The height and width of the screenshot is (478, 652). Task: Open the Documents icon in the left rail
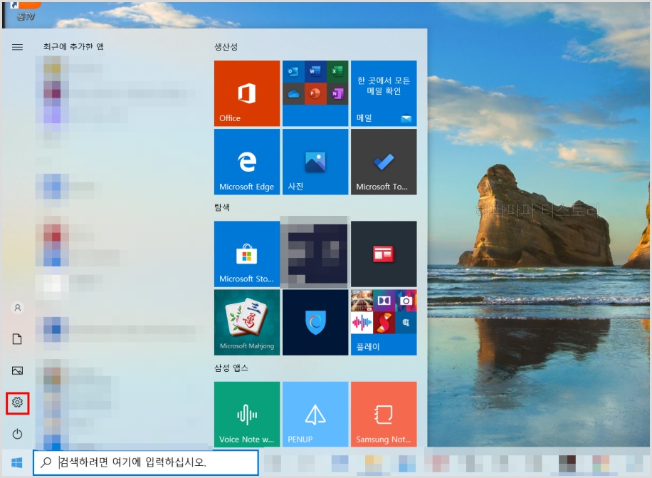click(18, 339)
